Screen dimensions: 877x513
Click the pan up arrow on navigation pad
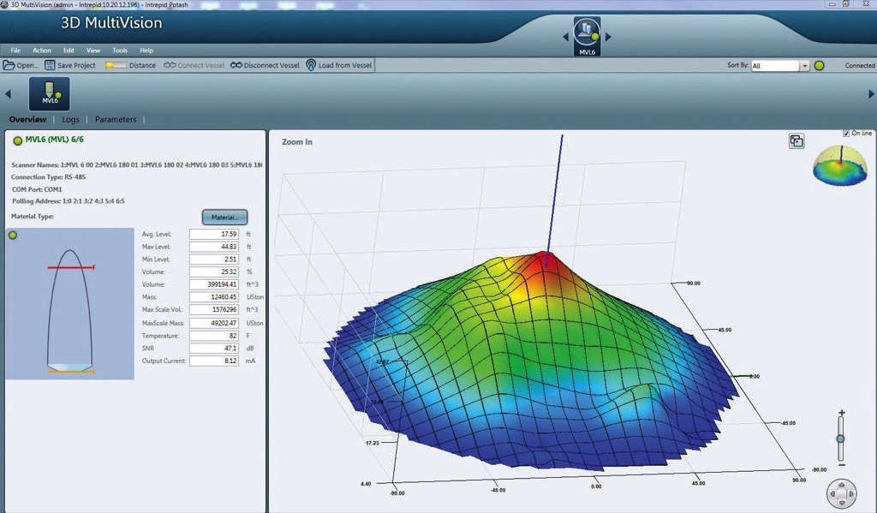[842, 485]
